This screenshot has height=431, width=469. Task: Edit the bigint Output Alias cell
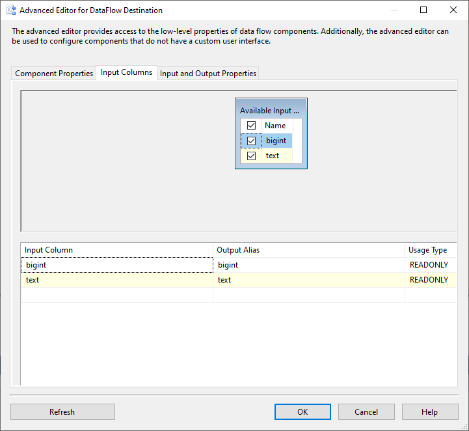coord(309,265)
